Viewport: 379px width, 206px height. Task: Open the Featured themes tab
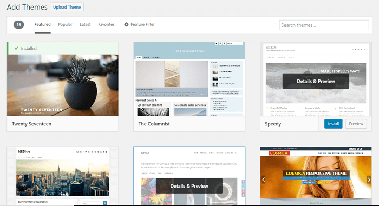42,24
